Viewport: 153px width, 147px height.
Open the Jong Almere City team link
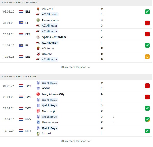[53, 94]
